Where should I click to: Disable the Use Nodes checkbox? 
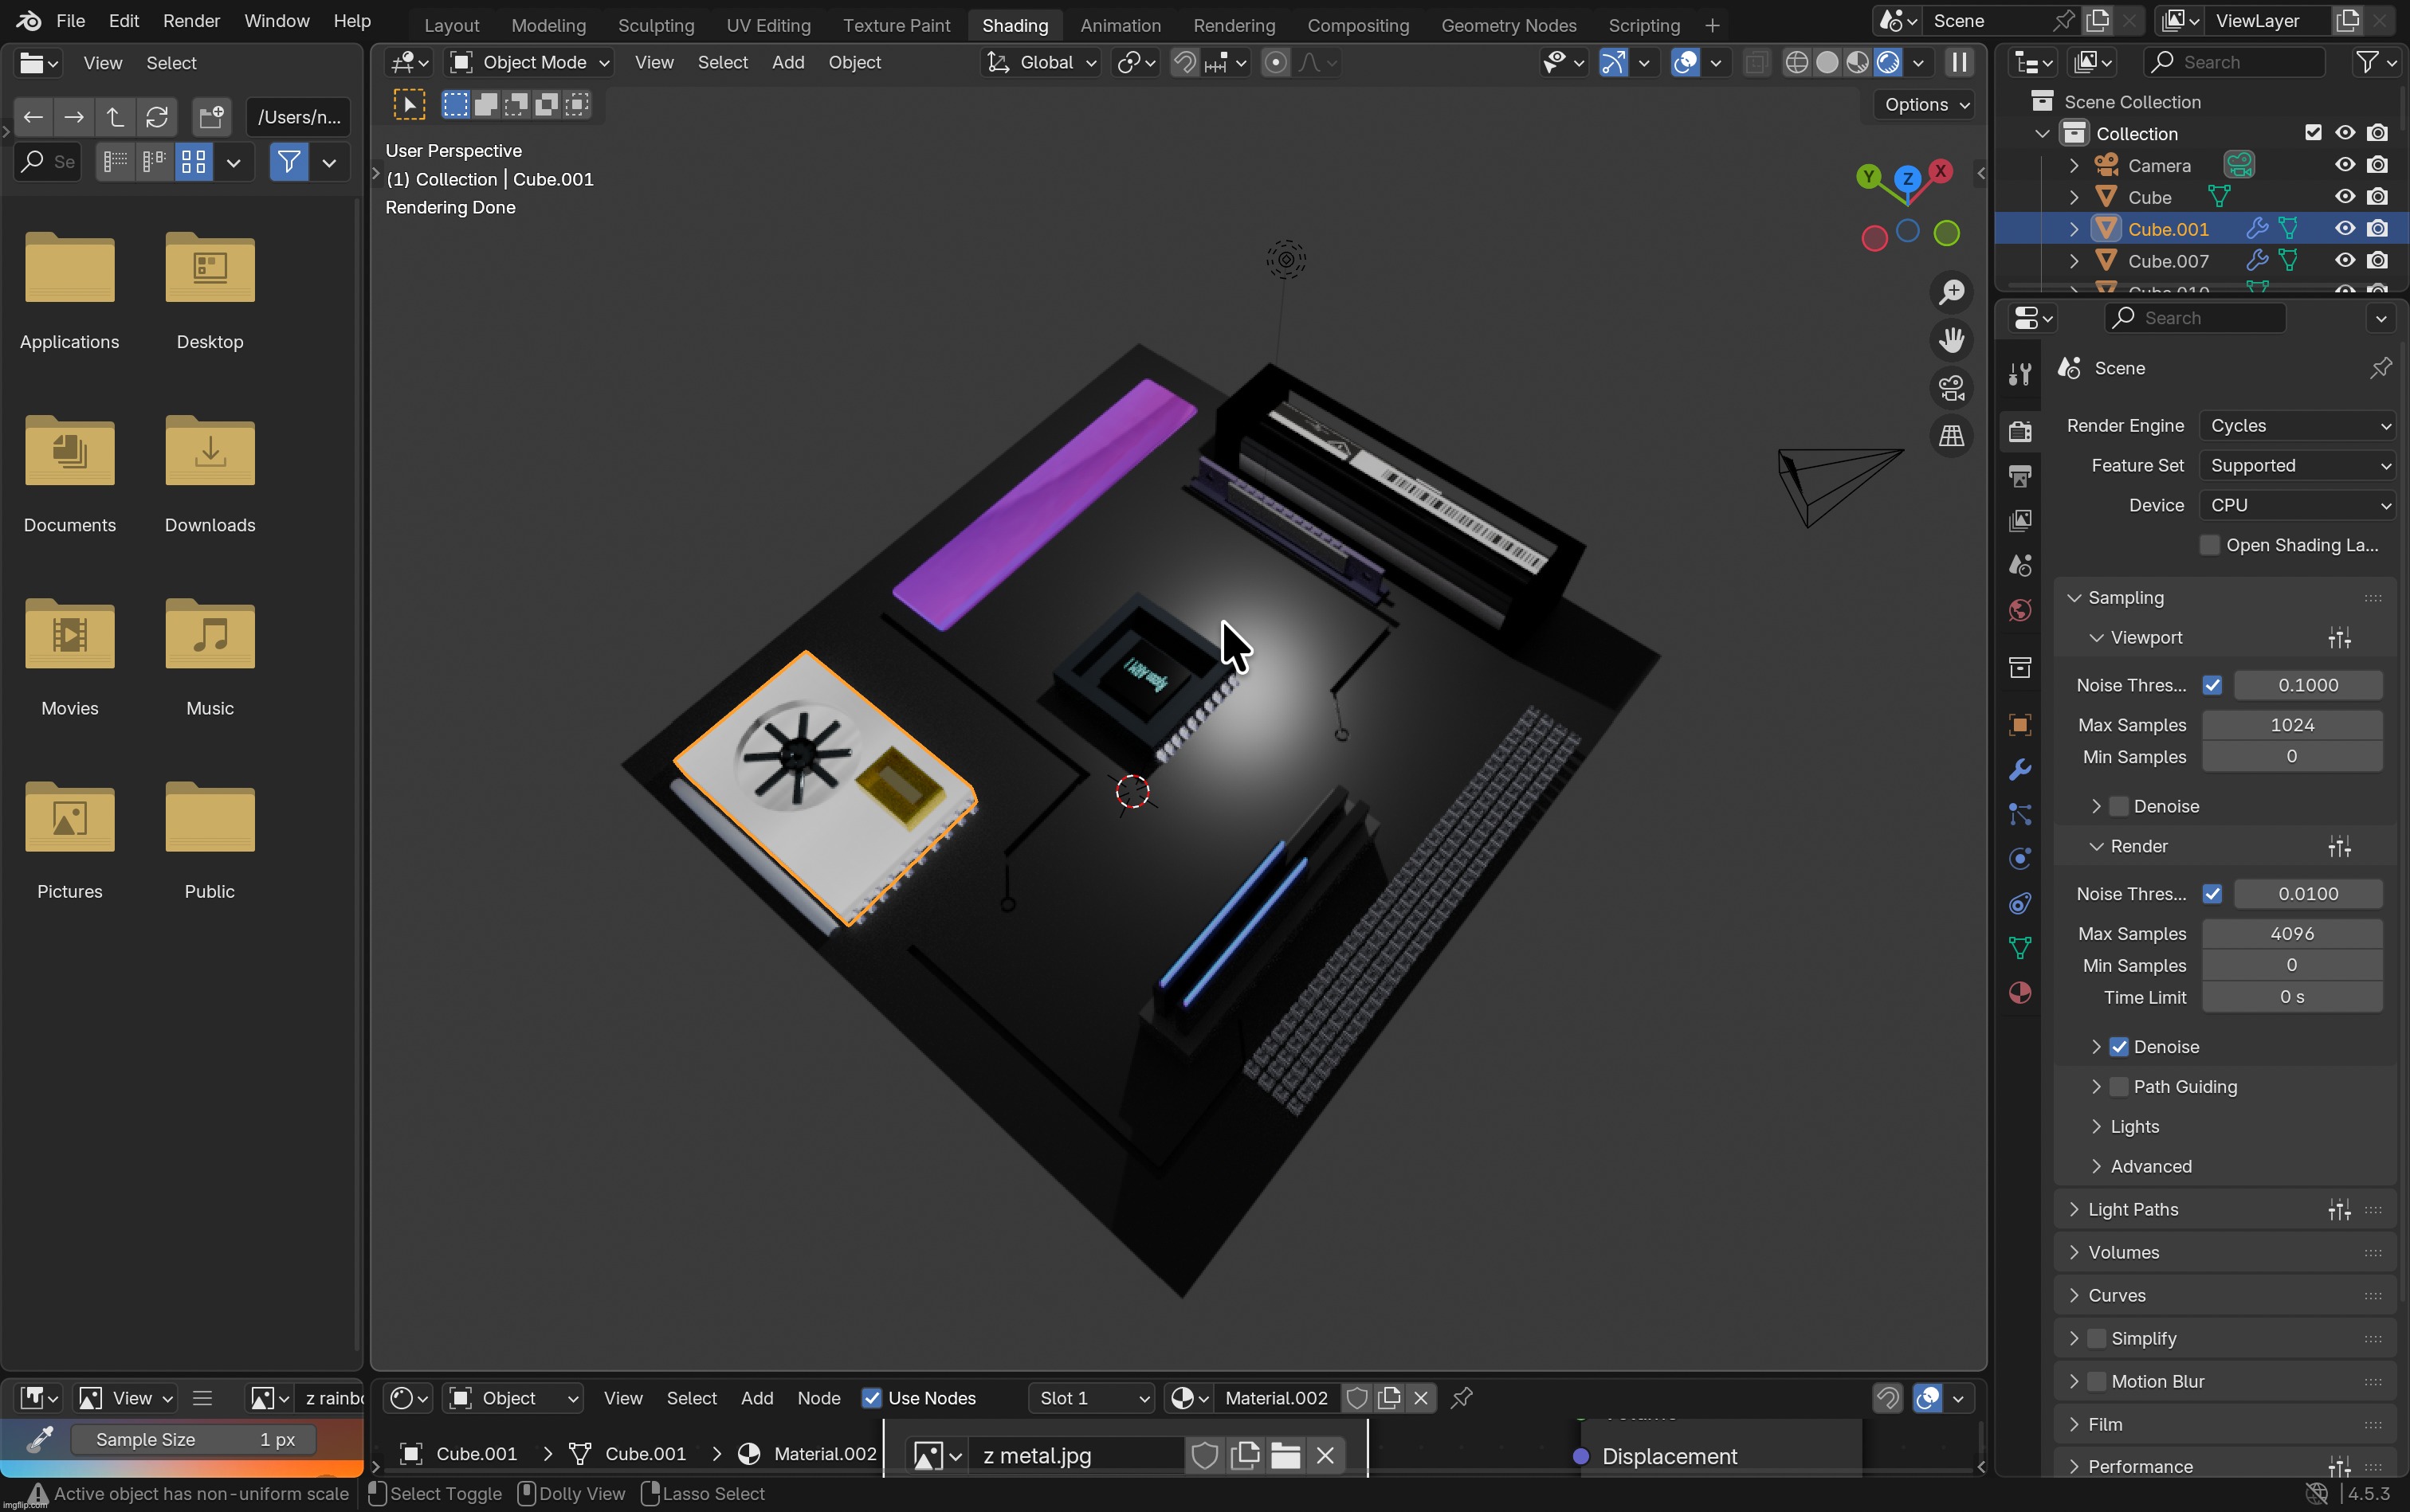coord(871,1399)
